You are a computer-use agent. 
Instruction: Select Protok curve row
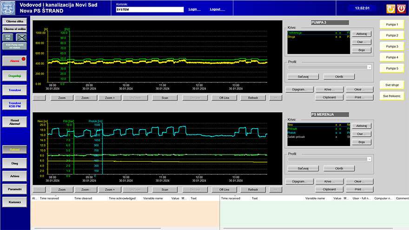tap(318, 133)
